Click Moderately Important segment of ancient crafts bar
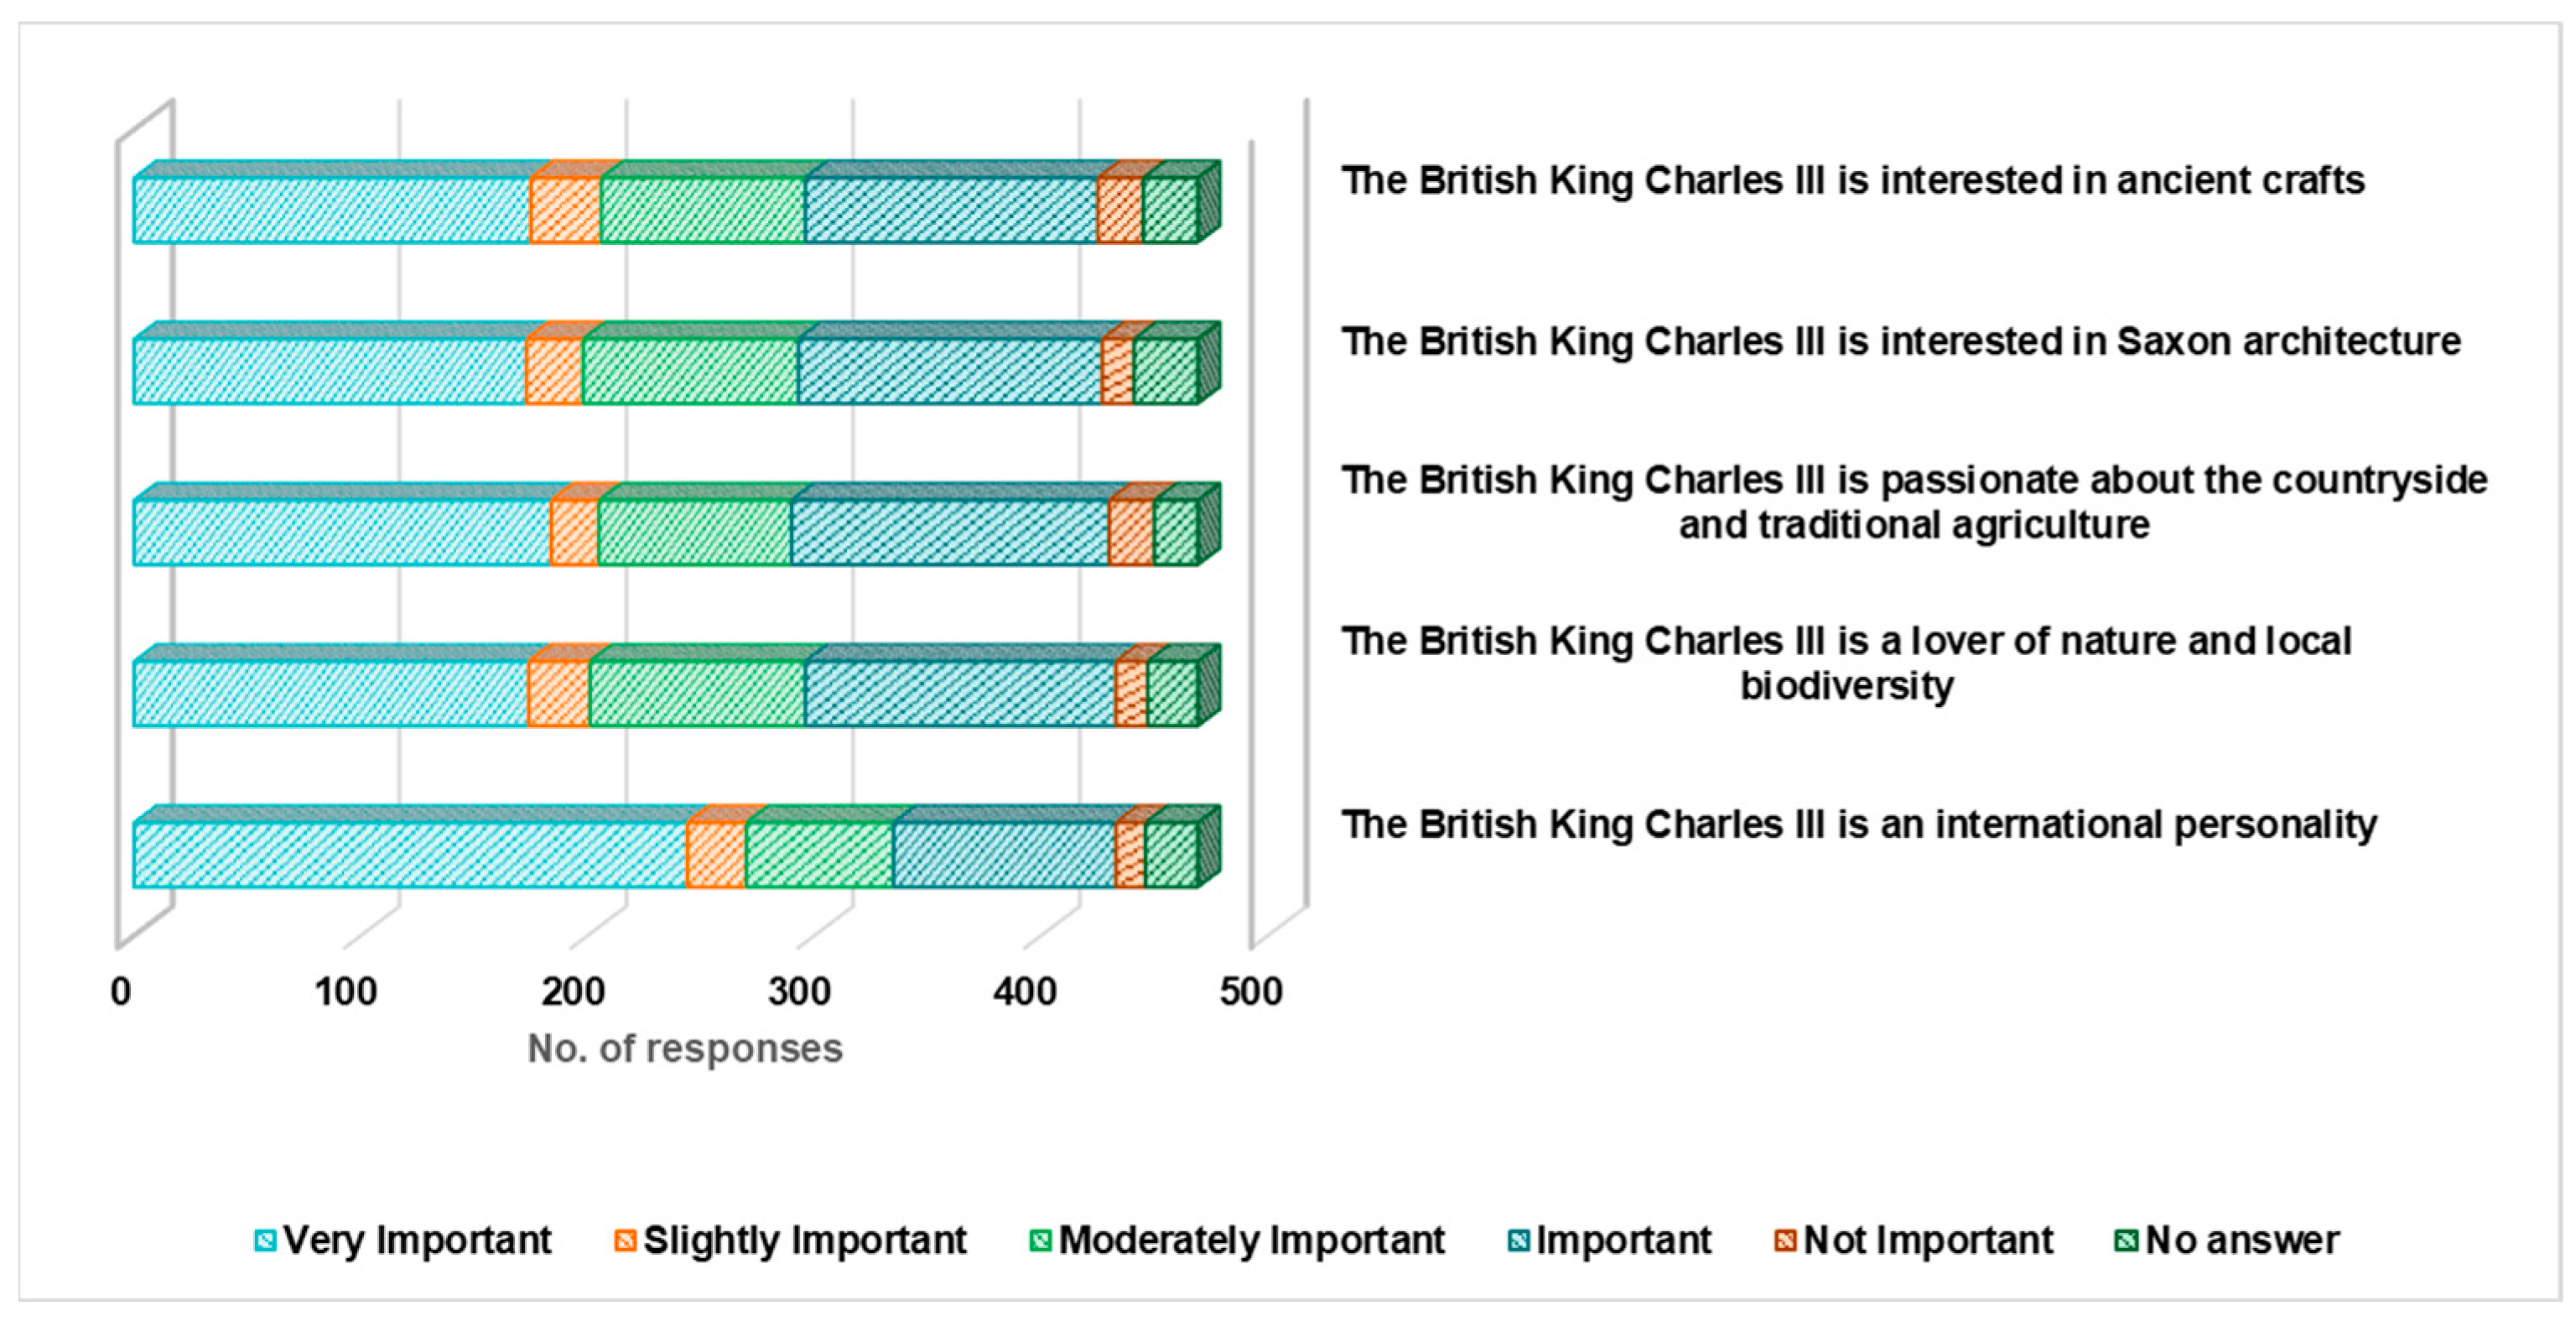This screenshot has width=2576, height=1321. (x=702, y=210)
